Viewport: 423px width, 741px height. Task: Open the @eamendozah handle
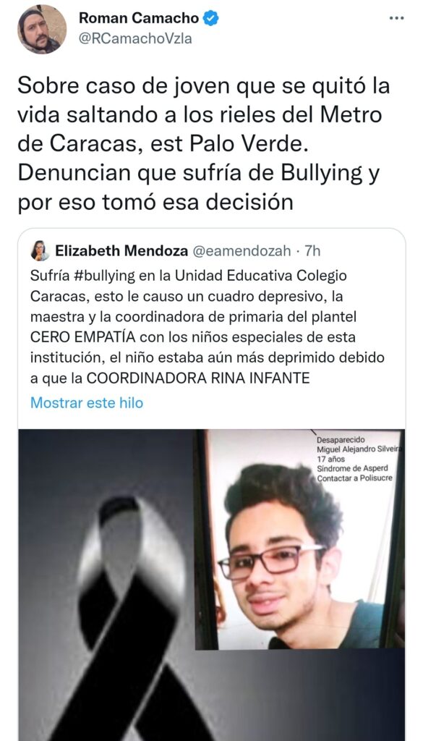click(242, 251)
